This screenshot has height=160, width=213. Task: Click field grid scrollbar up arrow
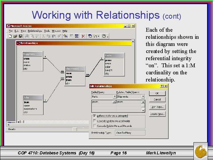coord(143,102)
